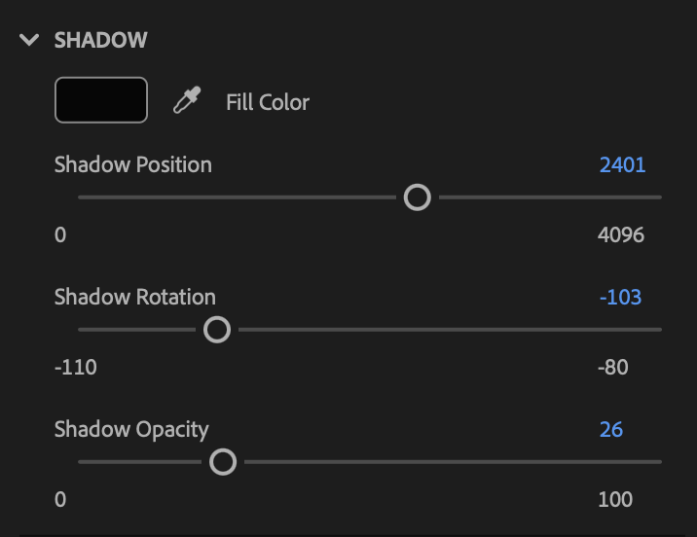Select the Shadow Position value 2401
Image resolution: width=697 pixels, height=537 pixels.
pyautogui.click(x=622, y=164)
